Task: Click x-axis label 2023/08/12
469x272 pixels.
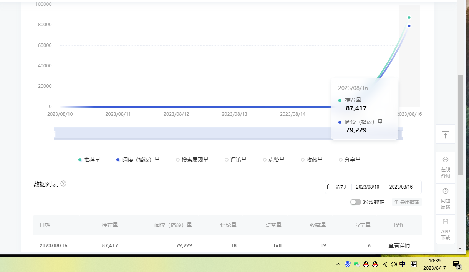Action: point(176,114)
